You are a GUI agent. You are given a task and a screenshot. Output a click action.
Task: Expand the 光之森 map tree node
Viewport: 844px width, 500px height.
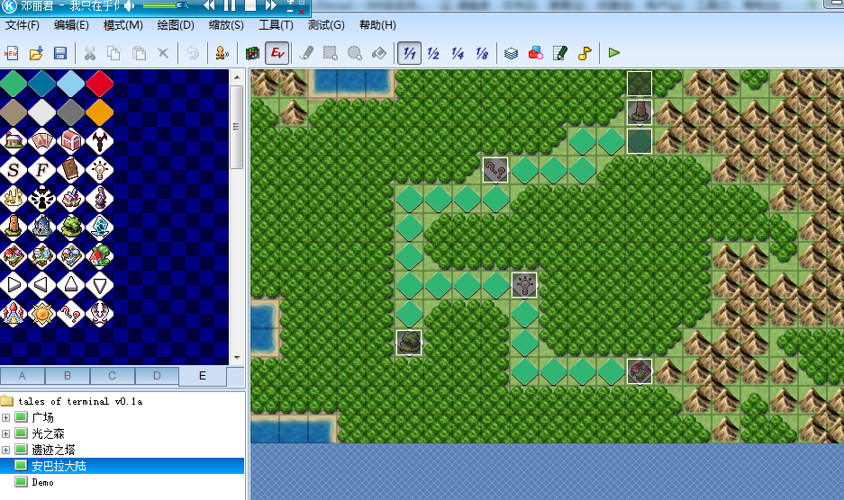tap(6, 433)
